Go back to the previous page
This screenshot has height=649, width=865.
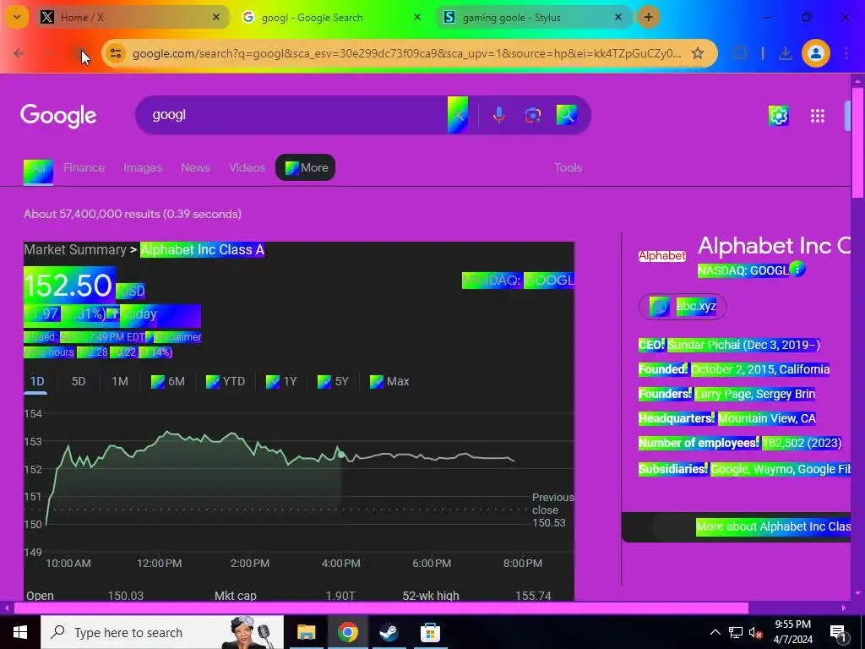19,53
